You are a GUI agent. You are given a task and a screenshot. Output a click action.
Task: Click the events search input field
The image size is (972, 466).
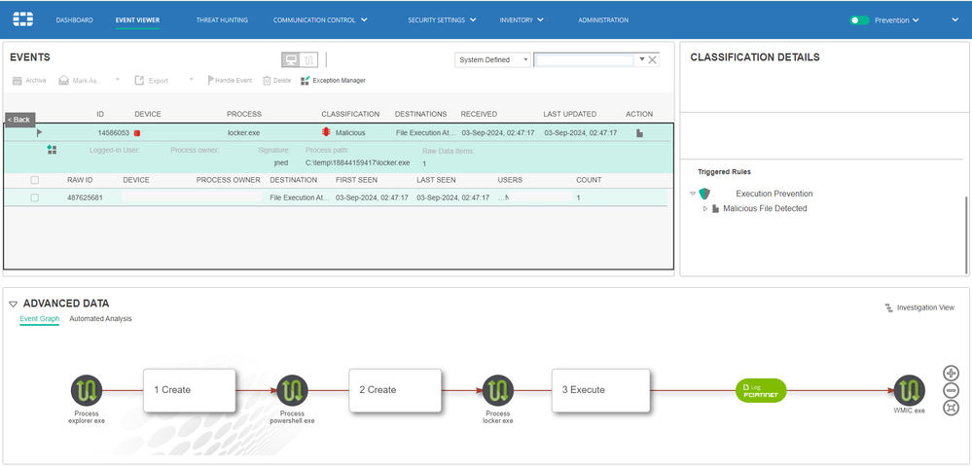coord(584,60)
